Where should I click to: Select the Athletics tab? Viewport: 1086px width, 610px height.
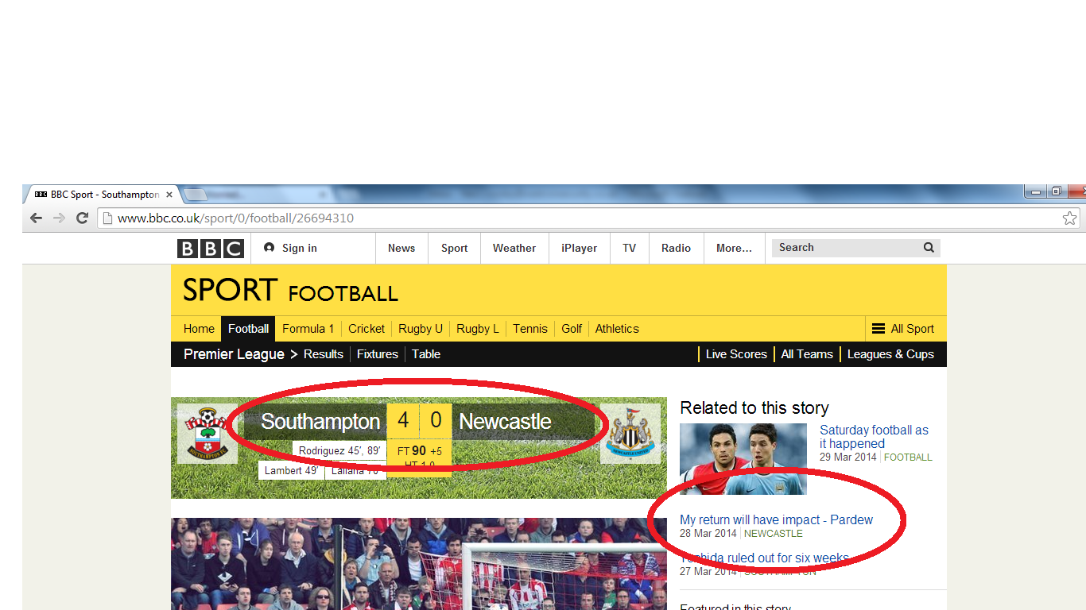click(x=617, y=329)
